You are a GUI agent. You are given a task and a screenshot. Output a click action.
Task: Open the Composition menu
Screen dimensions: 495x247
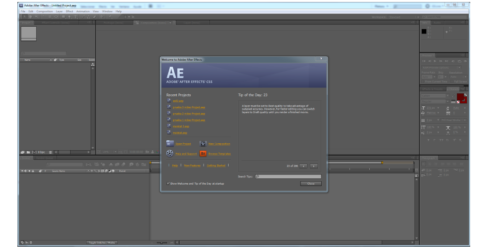(x=45, y=11)
